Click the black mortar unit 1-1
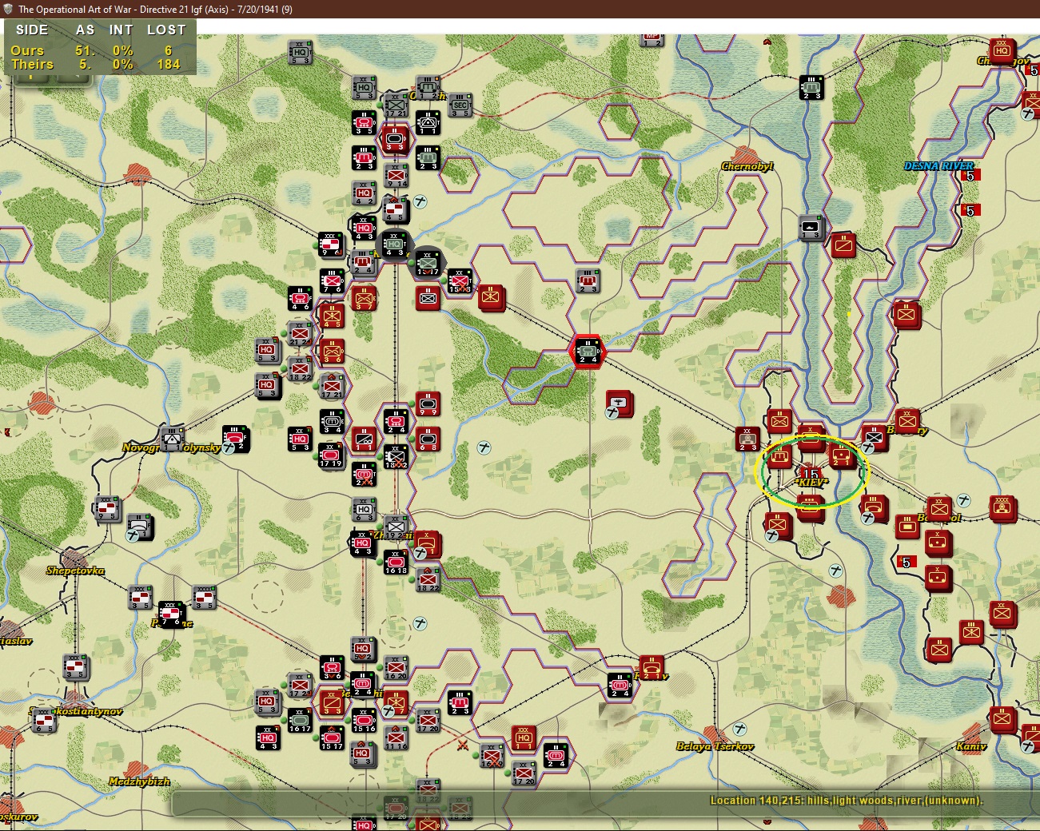The image size is (1040, 831). click(428, 122)
